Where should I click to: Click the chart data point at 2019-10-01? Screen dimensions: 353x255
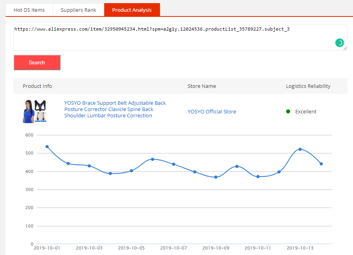point(47,146)
